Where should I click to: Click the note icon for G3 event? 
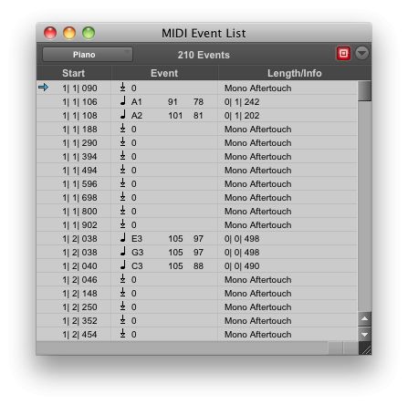coord(122,252)
